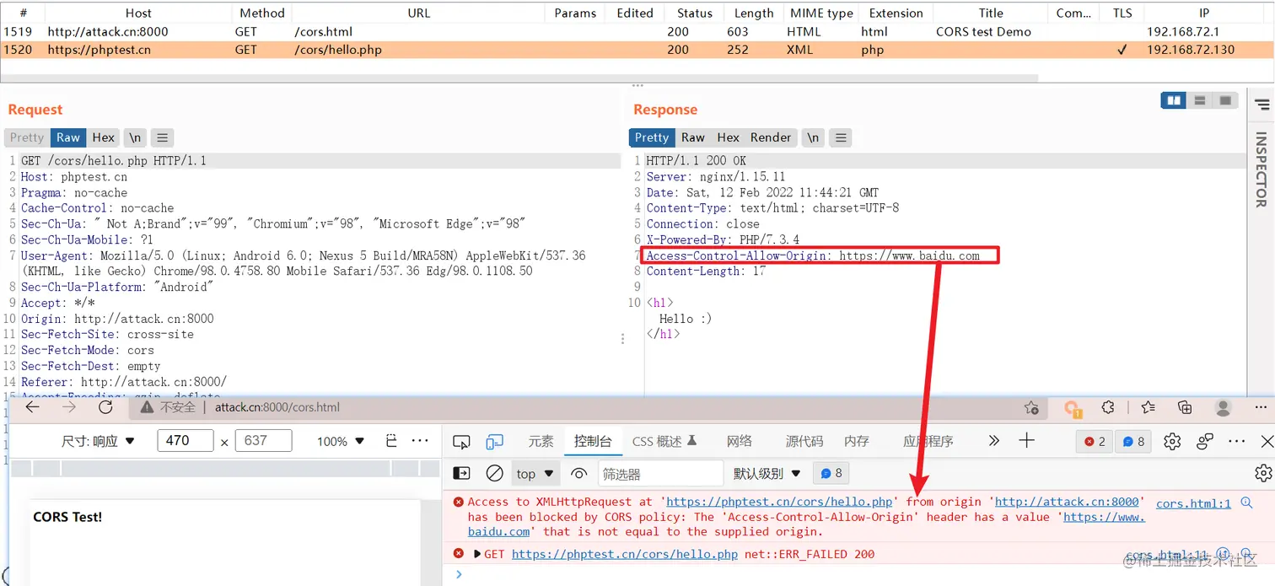Screen dimensions: 1275x586
Task: Switch Request view to Pretty
Action: (x=27, y=137)
